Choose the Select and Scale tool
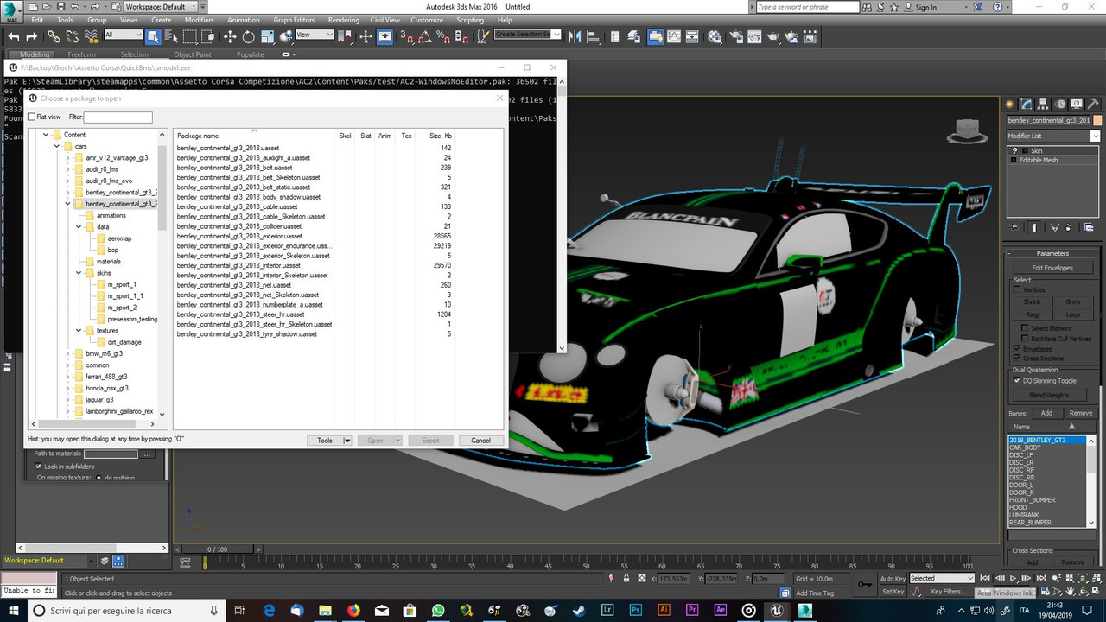 pyautogui.click(x=268, y=36)
